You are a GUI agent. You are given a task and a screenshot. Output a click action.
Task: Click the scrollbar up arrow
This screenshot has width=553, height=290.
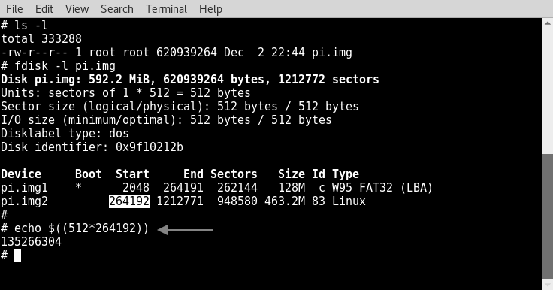[548, 23]
